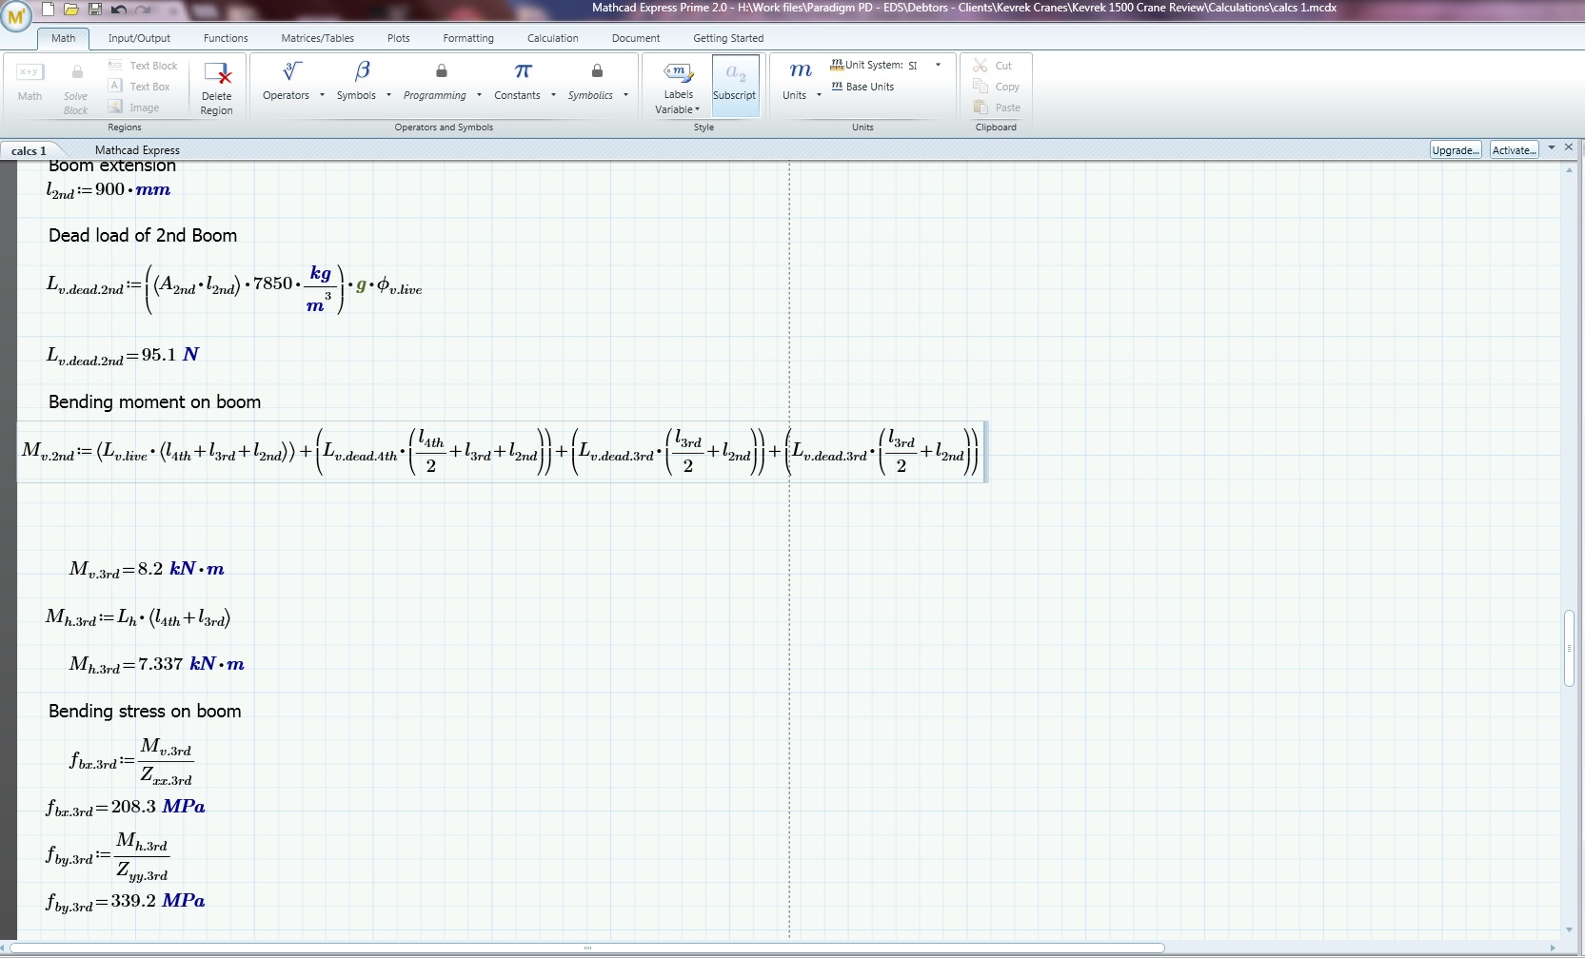Click the Mh.3rd = 7.337 kN·m result
Image resolution: width=1585 pixels, height=958 pixels.
pyautogui.click(x=156, y=664)
